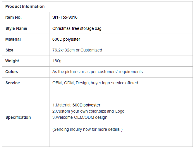Click the Srs-Too-9016 item number
This screenshot has width=194, height=148.
click(x=65, y=18)
